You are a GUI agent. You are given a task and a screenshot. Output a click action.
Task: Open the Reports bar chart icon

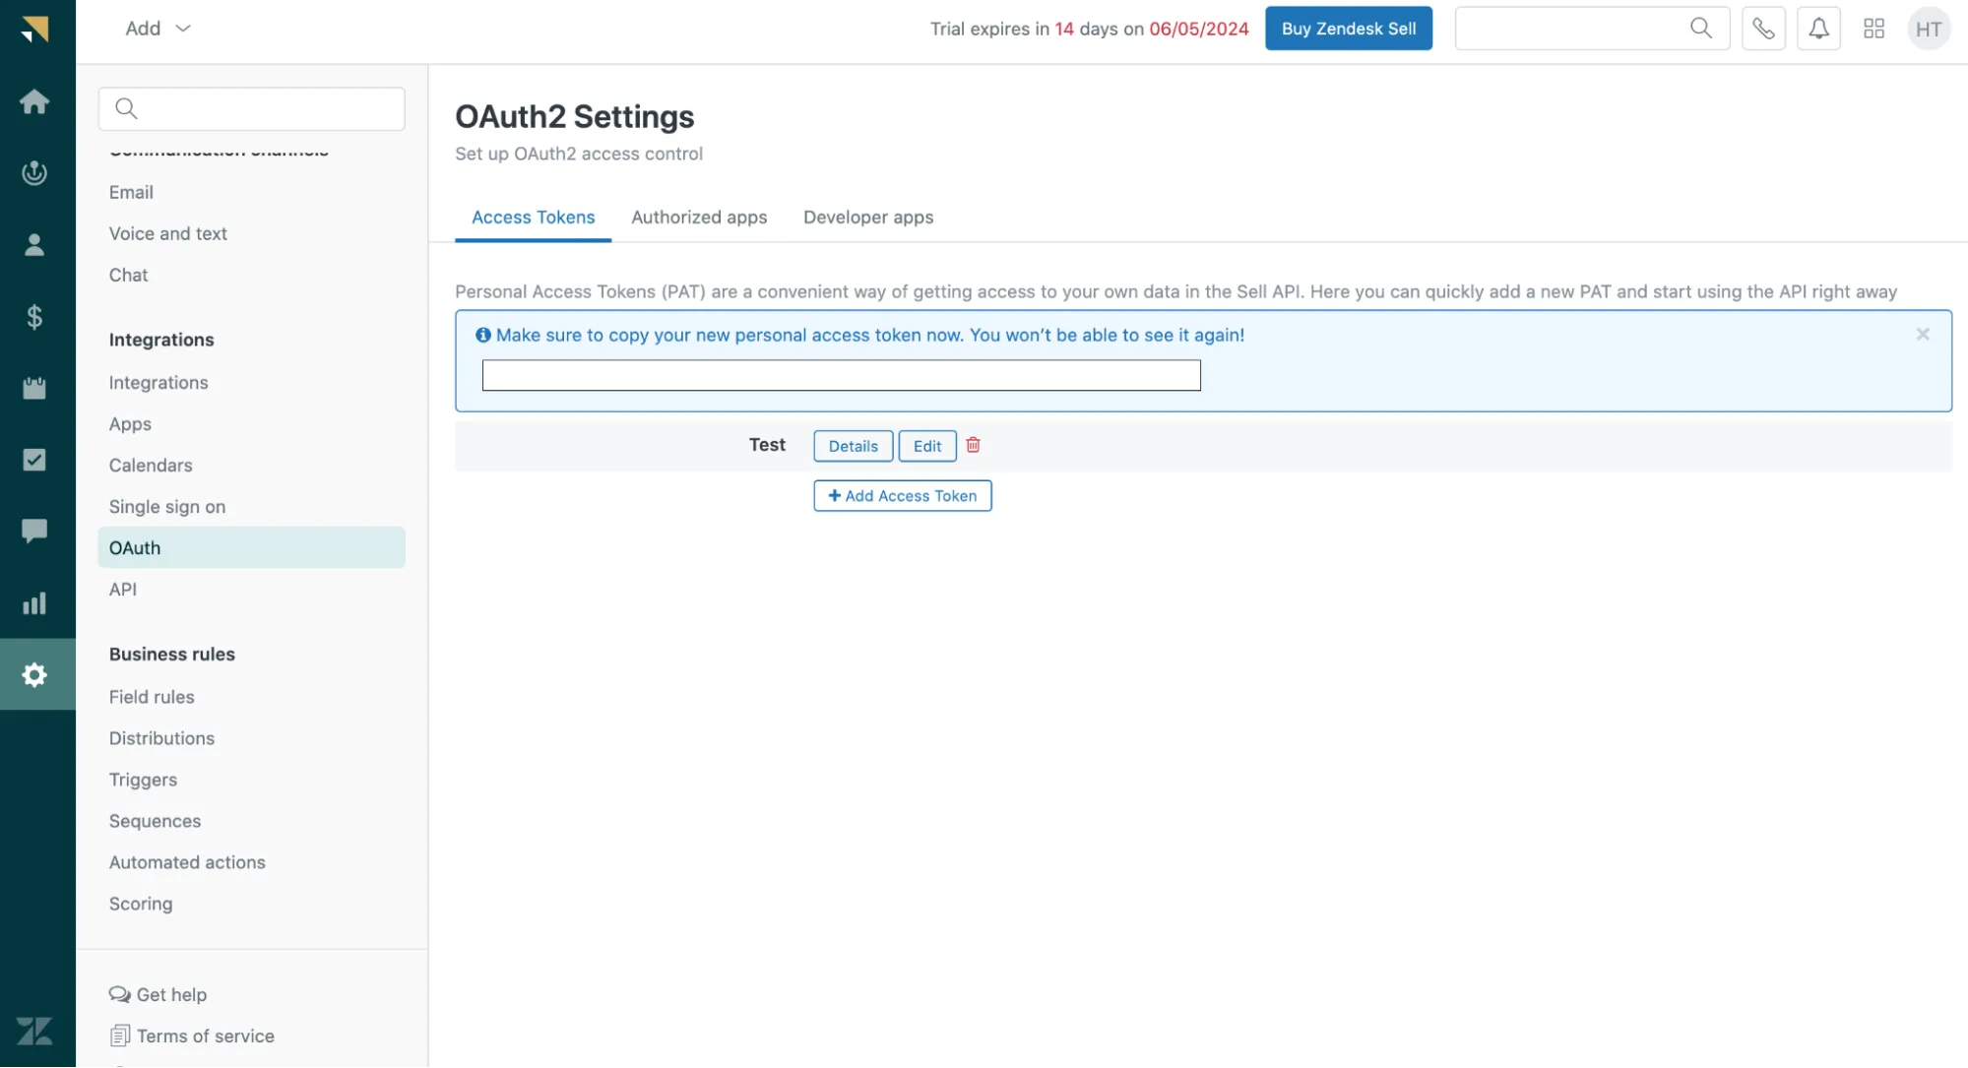coord(34,603)
